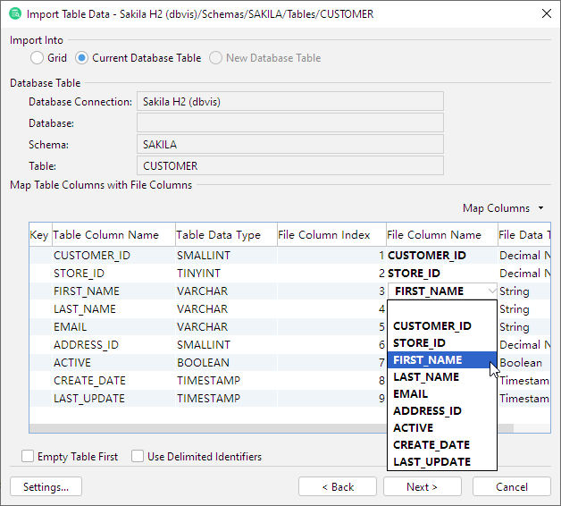This screenshot has height=506, width=561.
Task: Select Current Database Table radio option
Action: tap(82, 58)
